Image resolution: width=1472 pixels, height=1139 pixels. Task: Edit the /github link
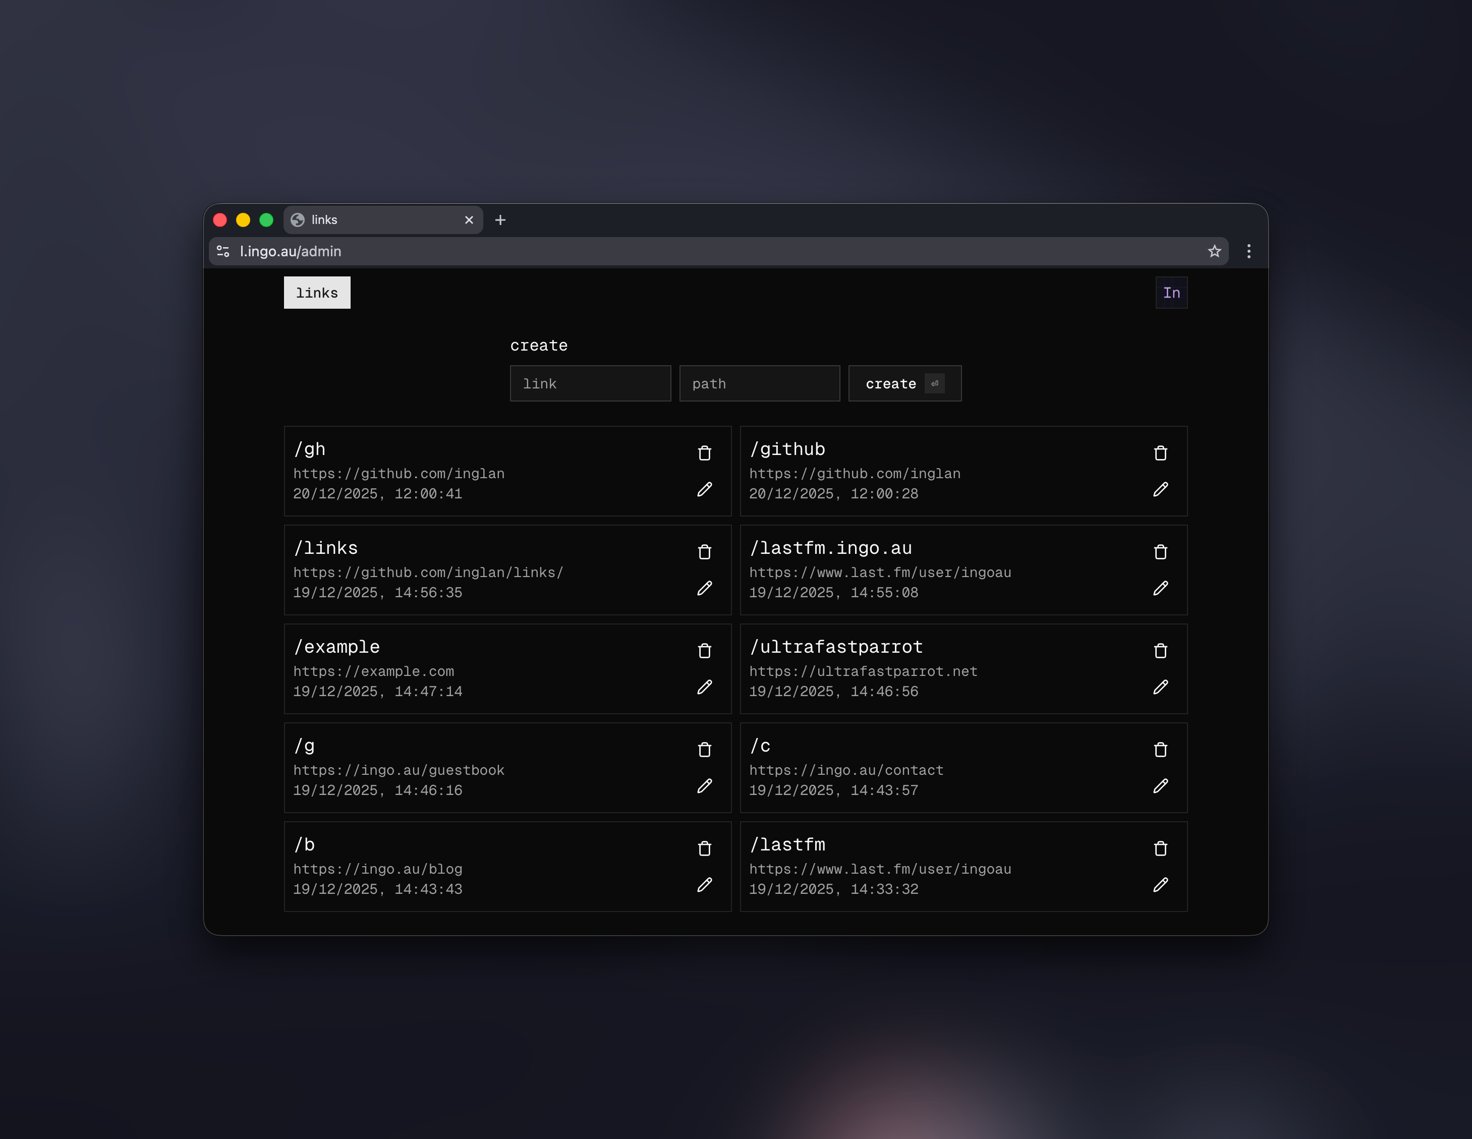(1160, 489)
